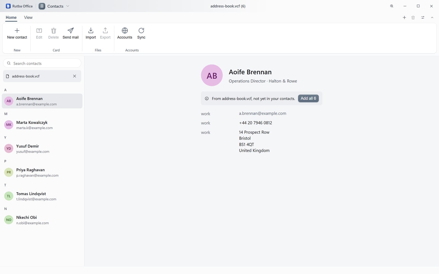The width and height of the screenshot is (439, 274).
Task: Click the Export icon
Action: [x=105, y=30]
